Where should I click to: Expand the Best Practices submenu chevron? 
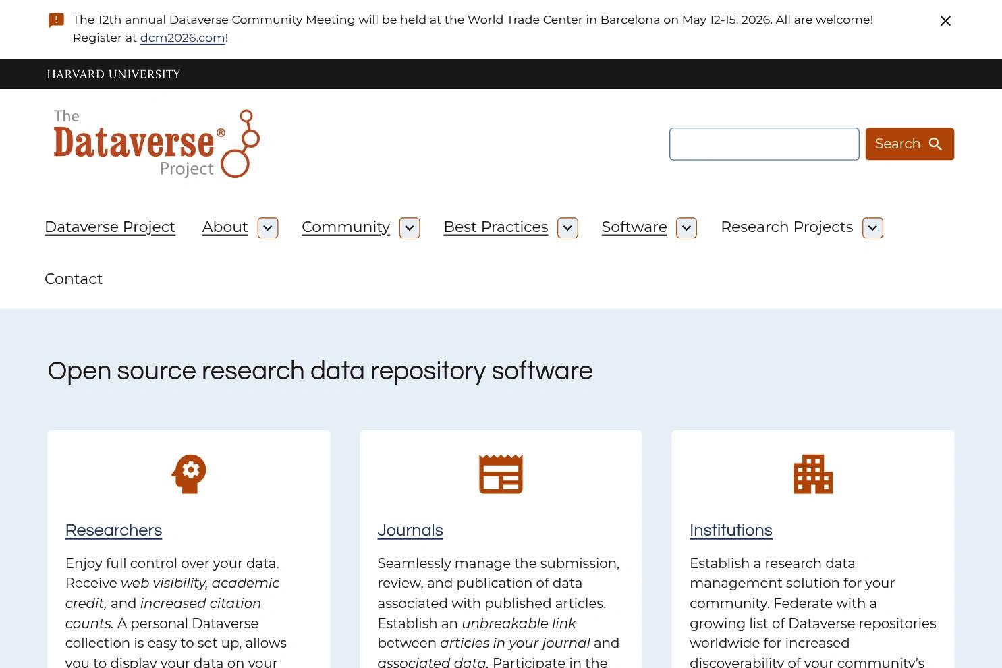pos(567,228)
